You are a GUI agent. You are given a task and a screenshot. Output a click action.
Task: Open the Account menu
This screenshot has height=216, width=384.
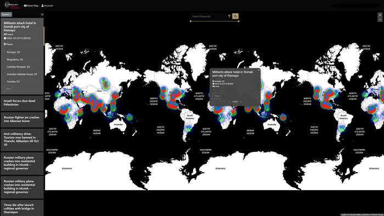[47, 5]
